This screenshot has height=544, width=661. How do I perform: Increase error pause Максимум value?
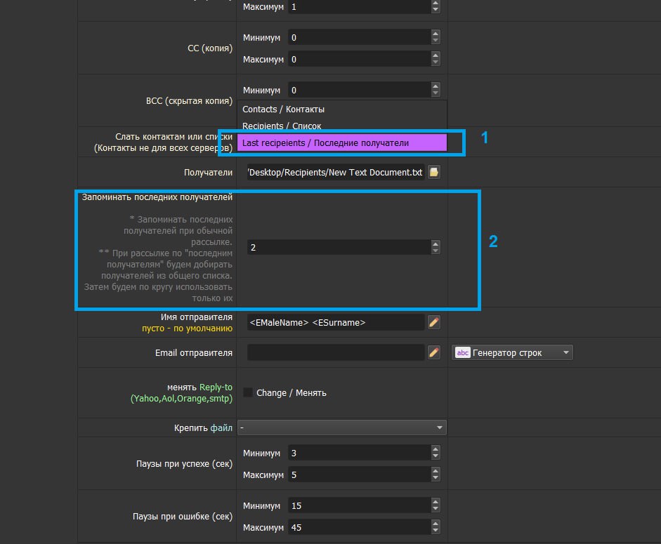[x=436, y=524]
